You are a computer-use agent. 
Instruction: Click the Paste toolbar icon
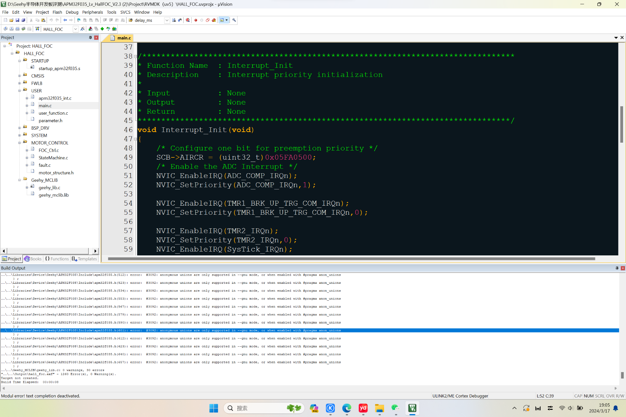[43, 20]
